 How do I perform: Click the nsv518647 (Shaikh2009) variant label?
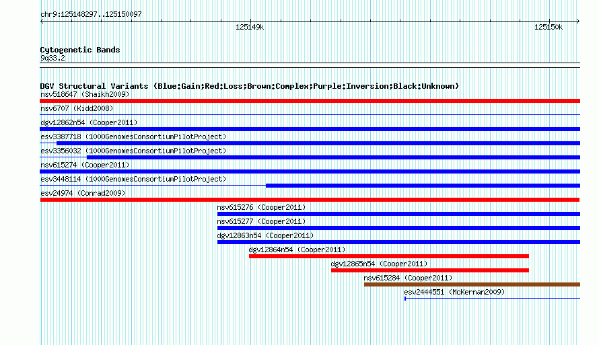tap(85, 94)
